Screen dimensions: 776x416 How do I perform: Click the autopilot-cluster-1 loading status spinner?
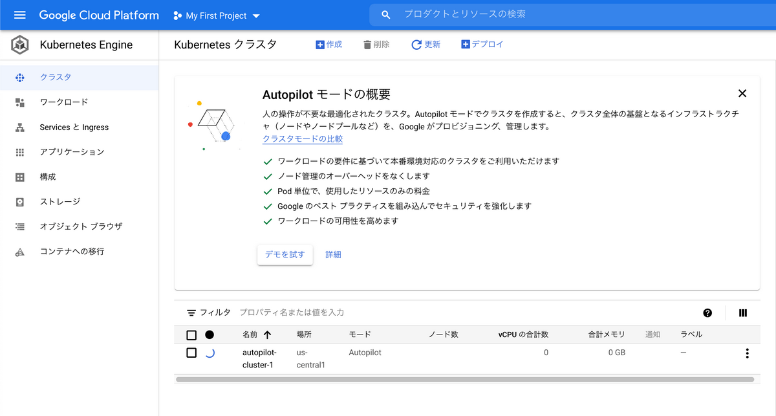[x=210, y=353]
